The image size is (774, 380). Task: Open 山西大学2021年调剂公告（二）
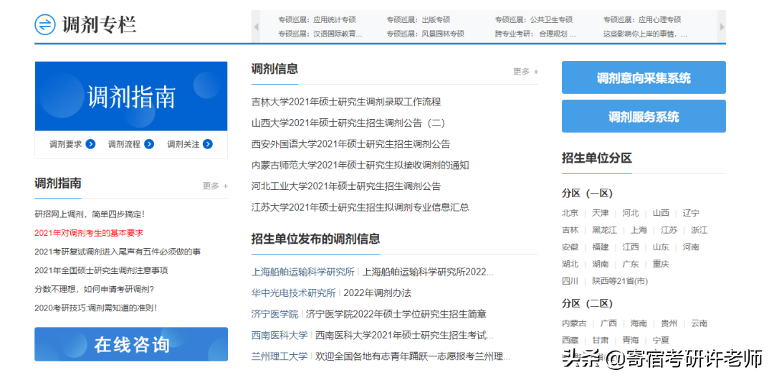tap(348, 123)
